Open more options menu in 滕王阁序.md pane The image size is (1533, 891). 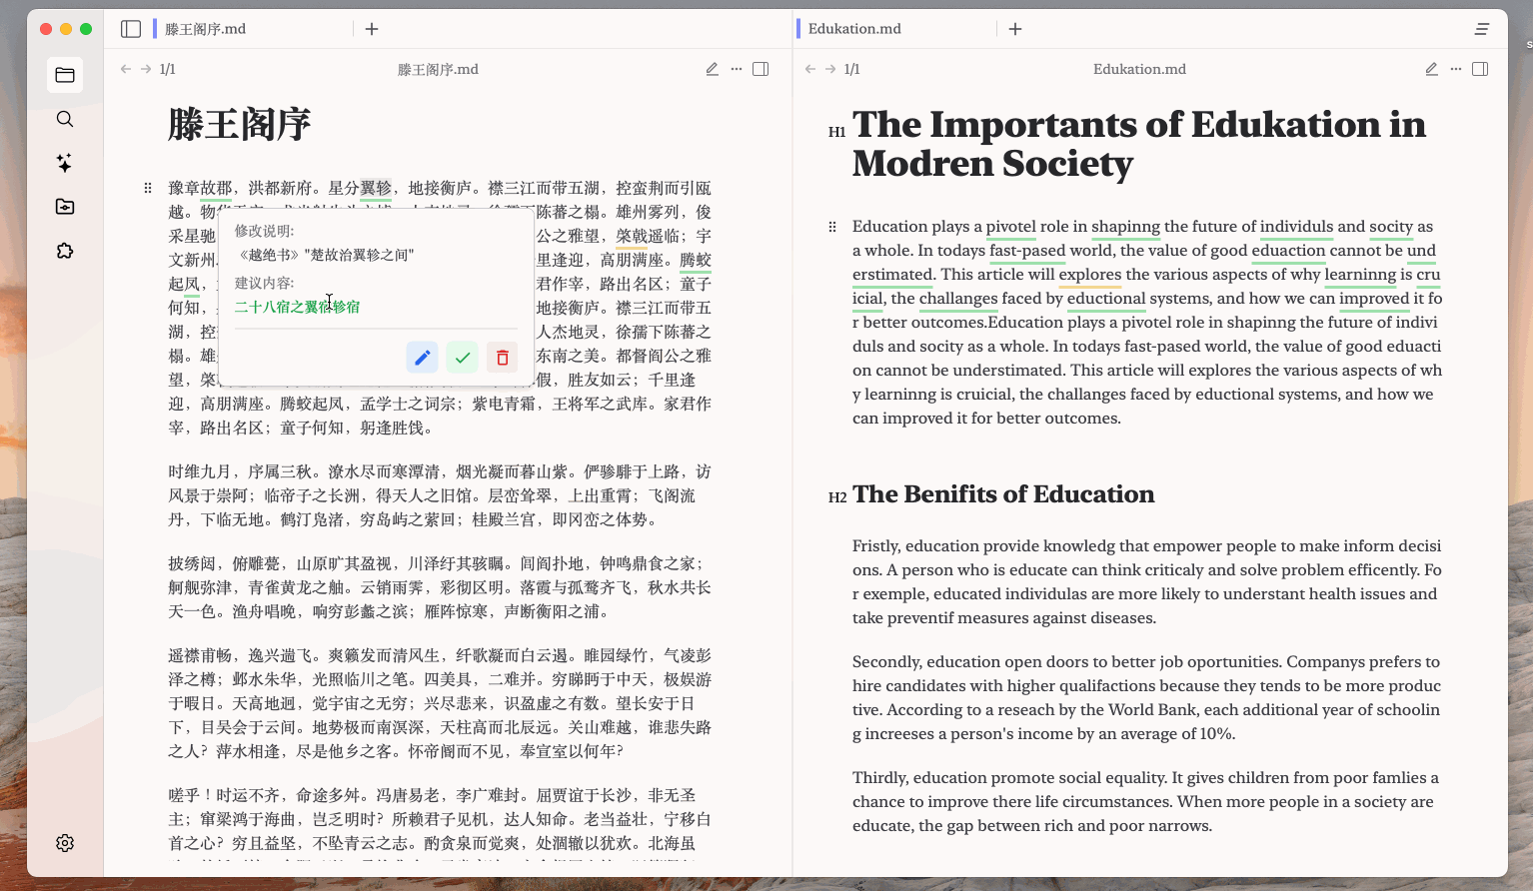[737, 69]
